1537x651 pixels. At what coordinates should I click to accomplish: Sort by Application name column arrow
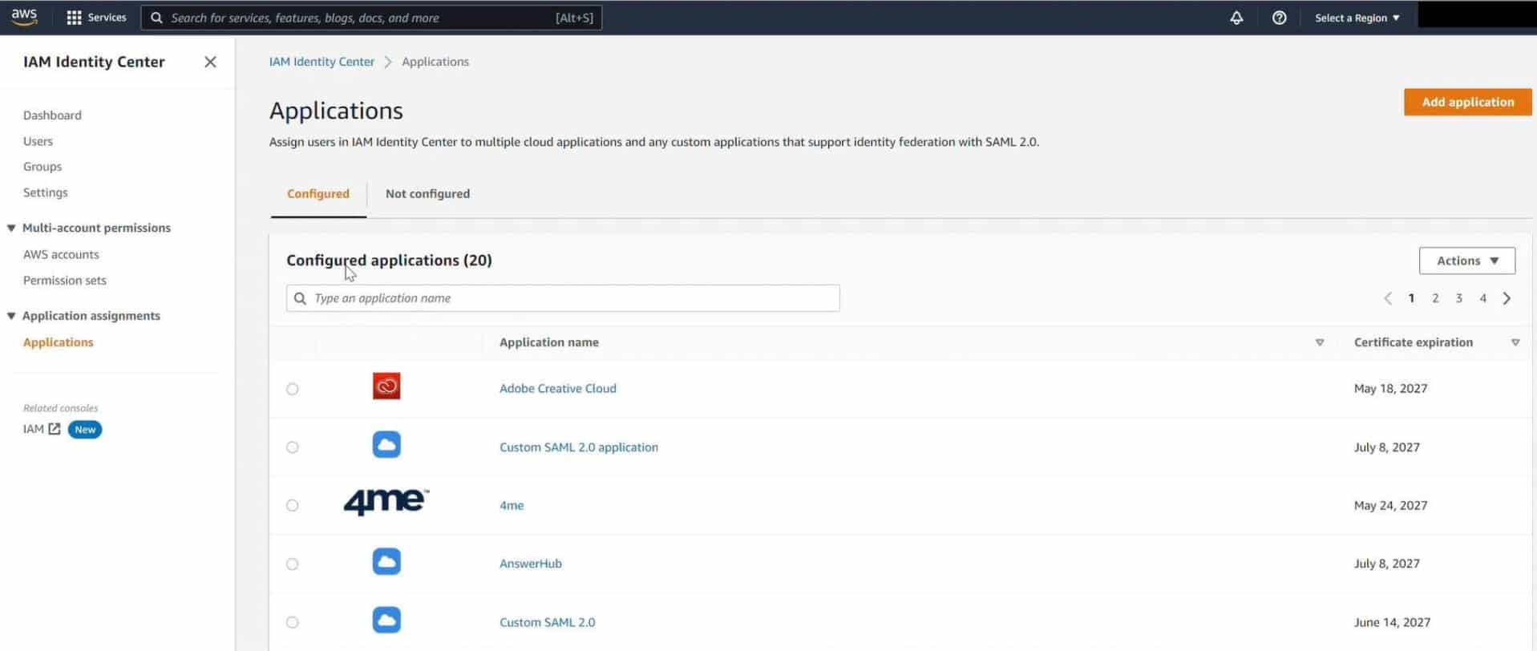[1320, 342]
